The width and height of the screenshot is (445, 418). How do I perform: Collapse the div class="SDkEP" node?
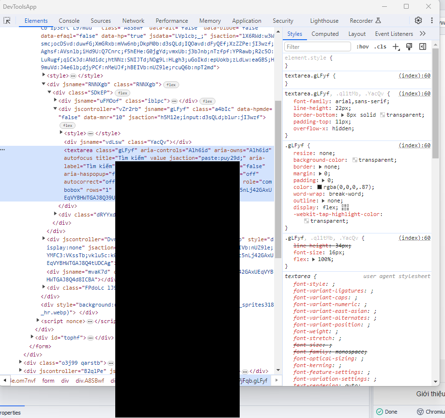pyautogui.click(x=50, y=93)
